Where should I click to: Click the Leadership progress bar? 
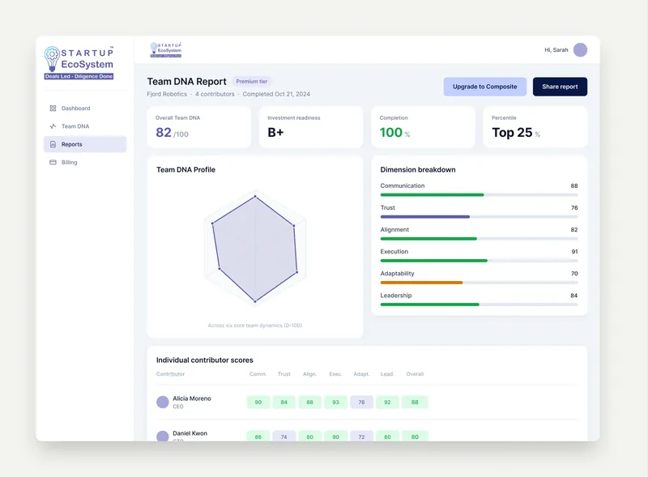[x=479, y=305]
